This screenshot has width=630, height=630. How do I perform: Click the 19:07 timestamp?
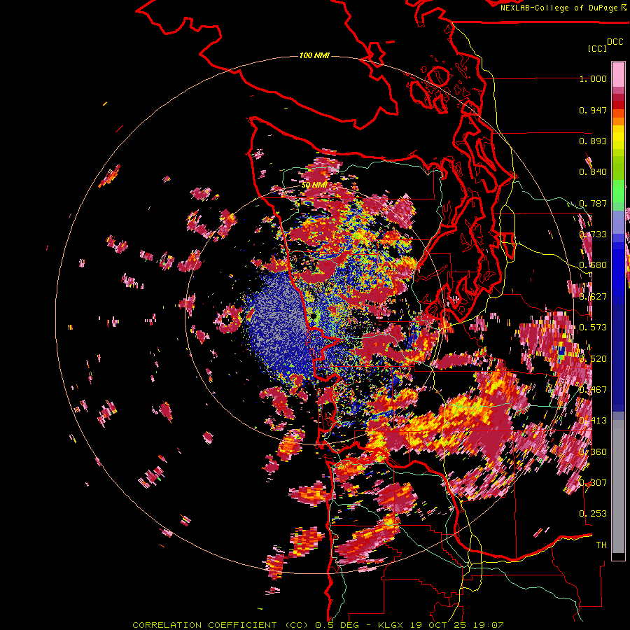click(488, 625)
